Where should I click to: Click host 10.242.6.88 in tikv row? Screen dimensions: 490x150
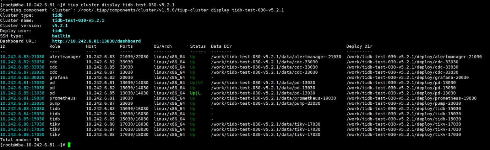[100, 135]
